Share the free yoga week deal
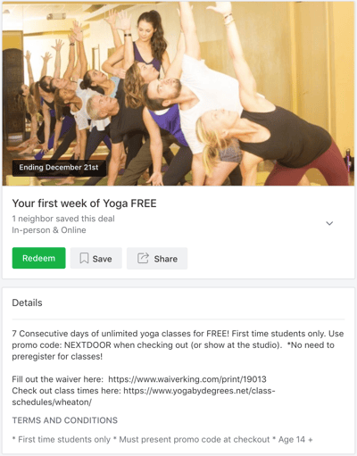357x456 pixels. pos(157,258)
